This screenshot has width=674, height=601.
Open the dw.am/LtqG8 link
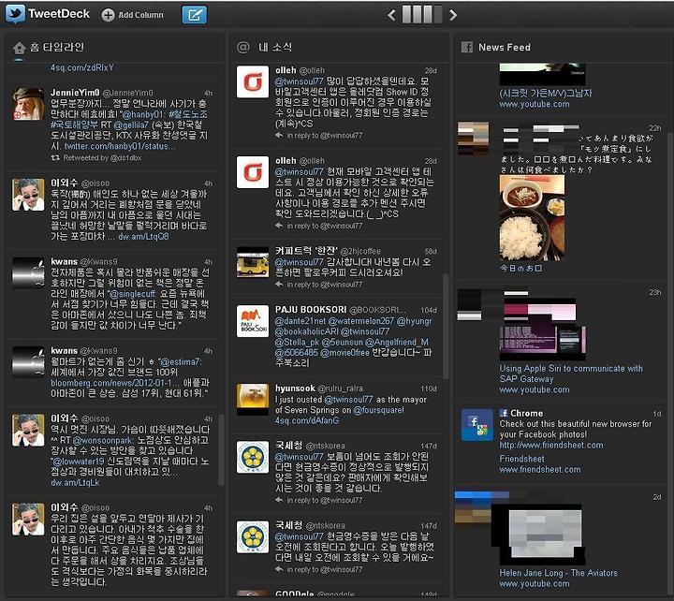(143, 237)
